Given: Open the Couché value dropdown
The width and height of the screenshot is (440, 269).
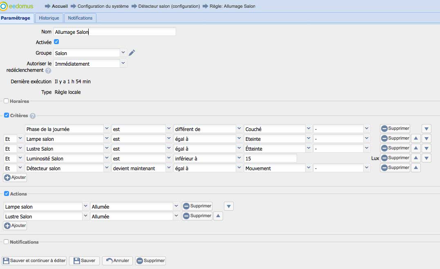Looking at the screenshot, I should [308, 129].
